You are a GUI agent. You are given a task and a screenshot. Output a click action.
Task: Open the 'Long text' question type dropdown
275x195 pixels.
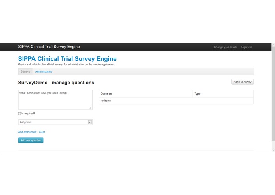click(x=55, y=122)
